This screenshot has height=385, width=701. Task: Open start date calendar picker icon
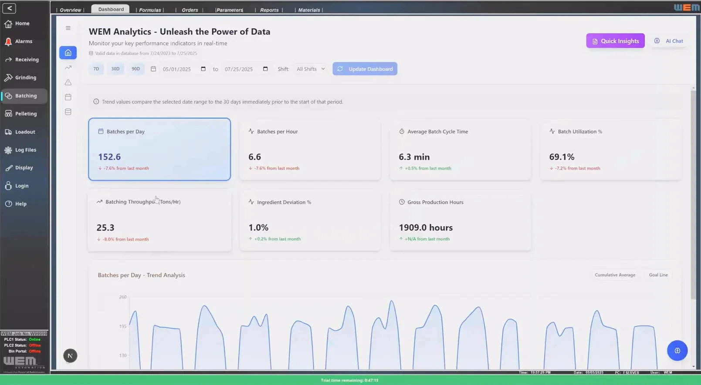point(203,69)
